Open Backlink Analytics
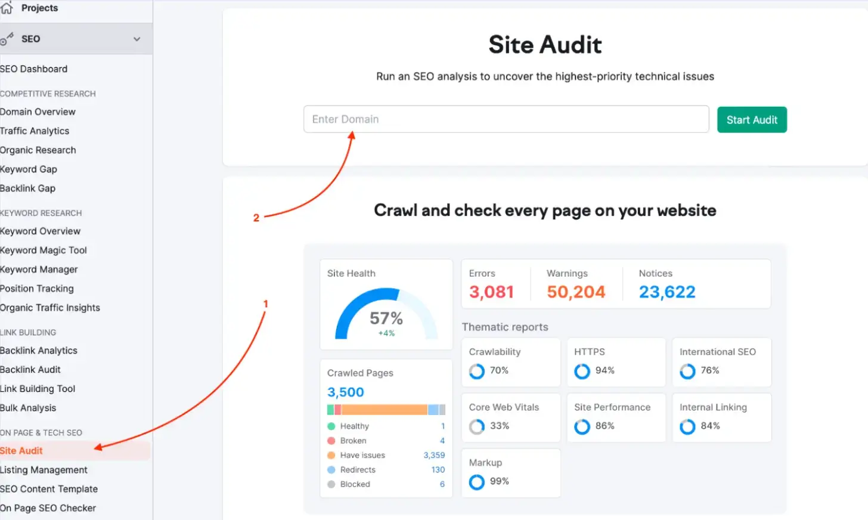The image size is (868, 520). [x=39, y=350]
